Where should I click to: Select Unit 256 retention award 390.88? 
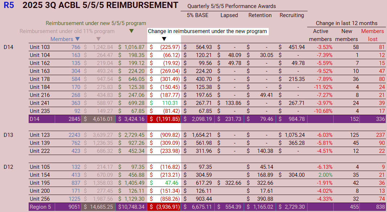pyautogui.click(x=265, y=199)
